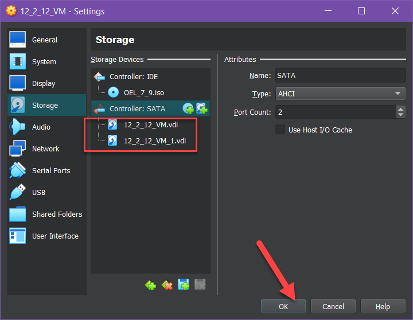This screenshot has height=320, width=413.
Task: Open the Audio settings section
Action: coord(41,127)
